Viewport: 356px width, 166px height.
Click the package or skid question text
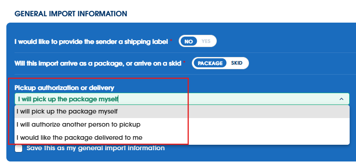pyautogui.click(x=98, y=63)
